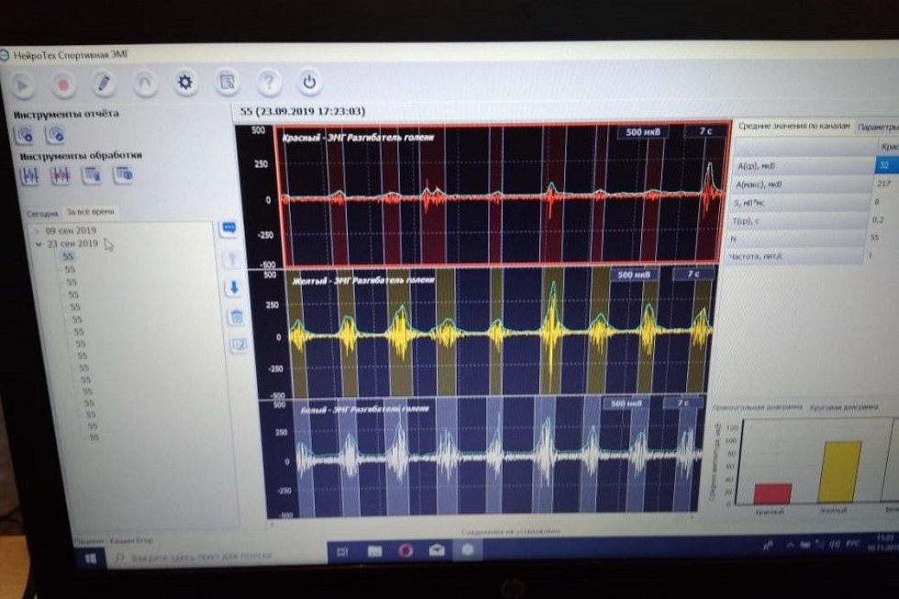Open 500 мкВ scale on red channel
Image resolution: width=899 pixels, height=599 pixels.
[x=641, y=131]
